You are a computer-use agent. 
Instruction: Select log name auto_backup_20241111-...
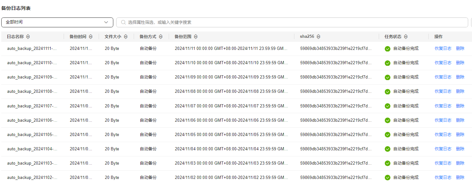[32, 49]
